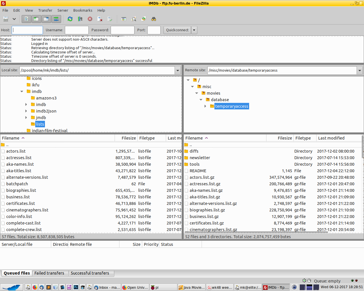
Task: Toggle synchronized browsing
Action: point(144,19)
